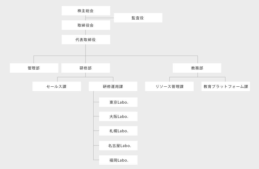Click the 取締役会 box
The width and height of the screenshot is (259, 169).
click(86, 25)
